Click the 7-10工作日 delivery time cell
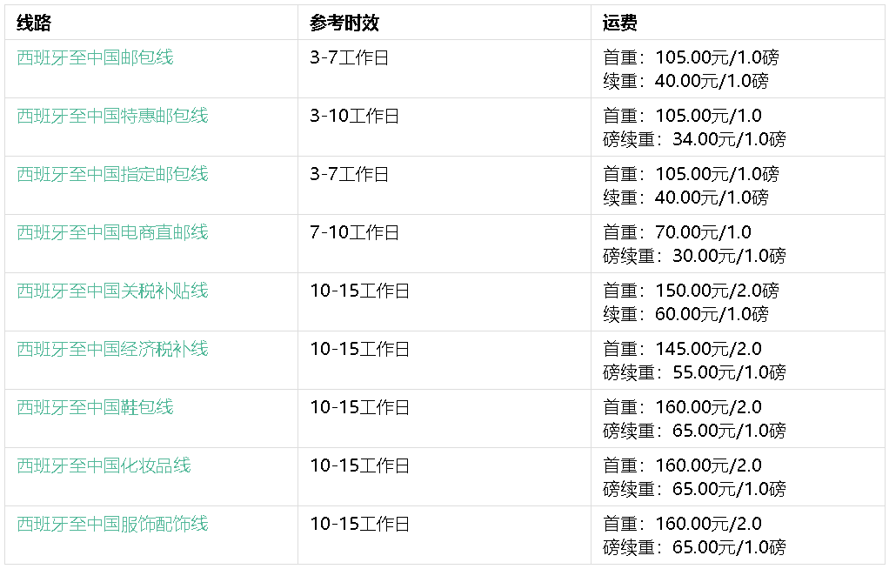This screenshot has height=569, width=889. pyautogui.click(x=354, y=232)
